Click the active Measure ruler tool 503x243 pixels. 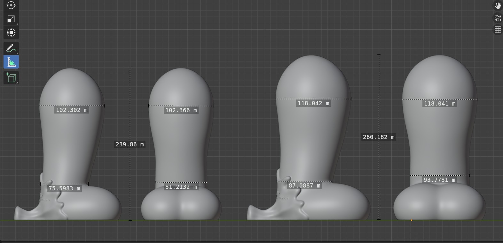coord(11,62)
